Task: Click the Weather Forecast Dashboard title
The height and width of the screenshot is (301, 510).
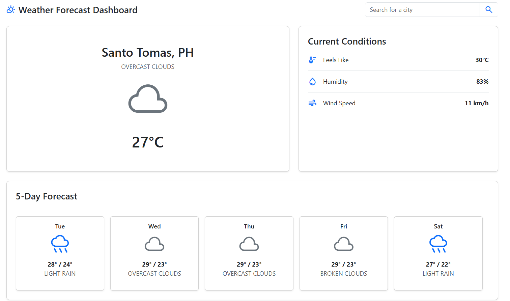Action: (x=78, y=10)
